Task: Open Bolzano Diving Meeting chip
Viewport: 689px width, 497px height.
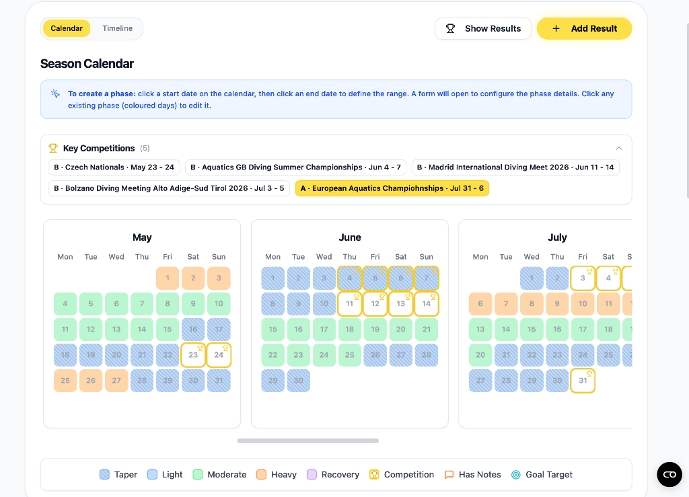Action: point(169,188)
